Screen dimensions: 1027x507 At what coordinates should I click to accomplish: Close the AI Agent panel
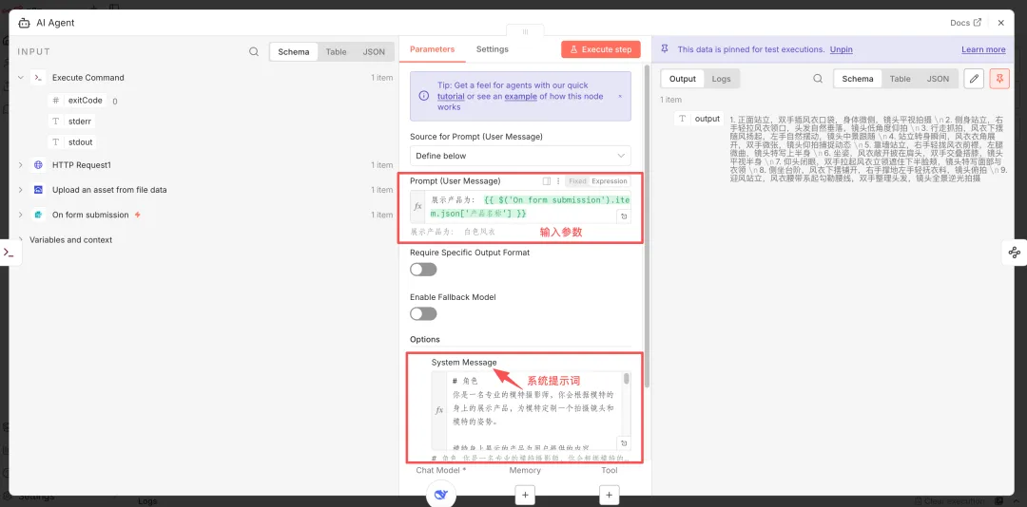1000,22
